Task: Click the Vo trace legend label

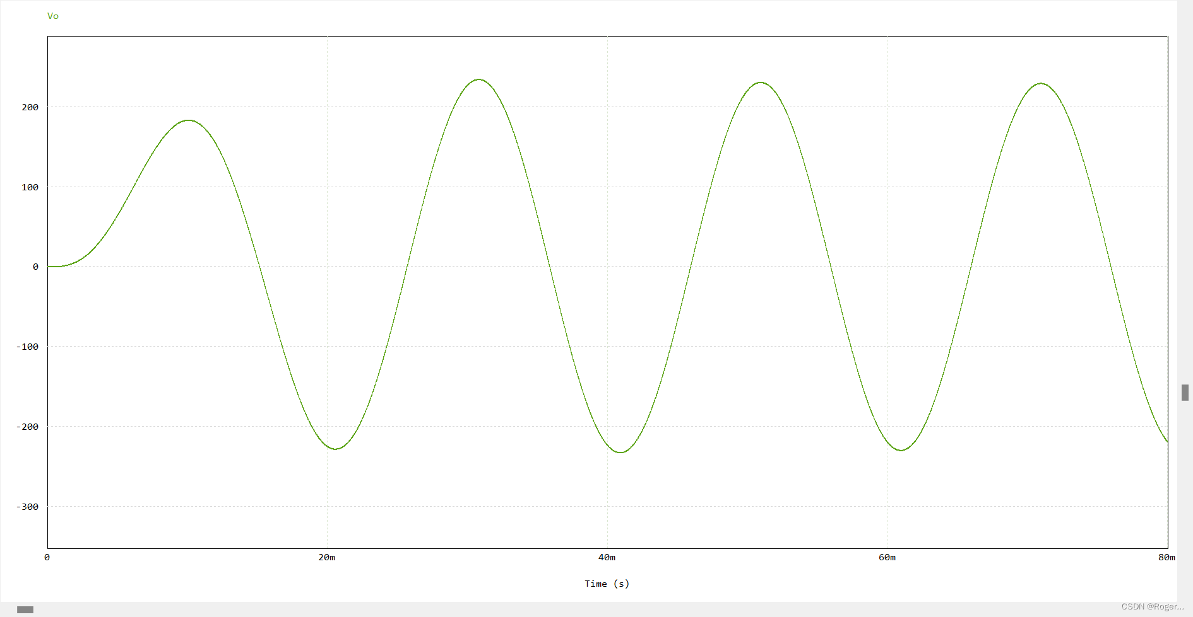Action: pyautogui.click(x=53, y=16)
